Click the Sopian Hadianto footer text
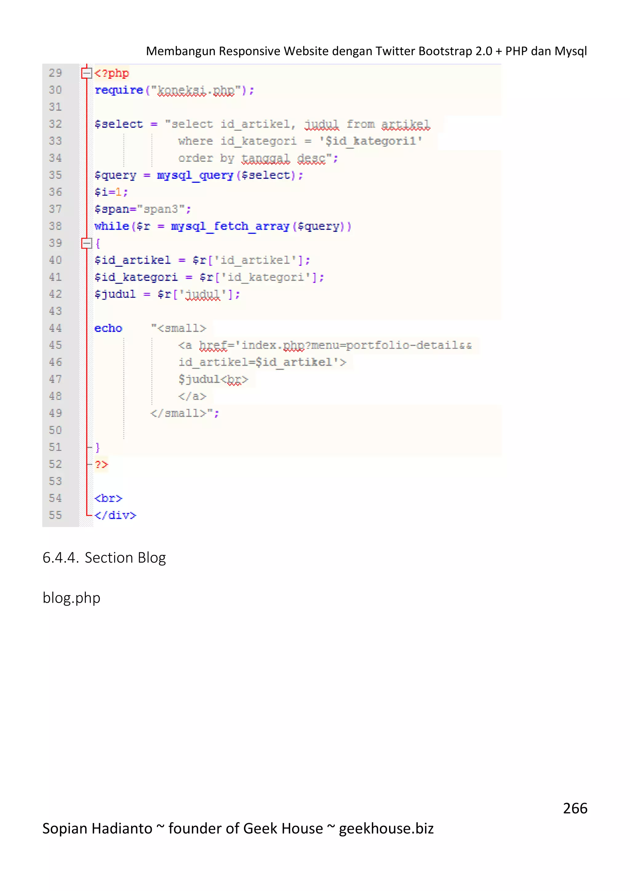 coord(238,829)
